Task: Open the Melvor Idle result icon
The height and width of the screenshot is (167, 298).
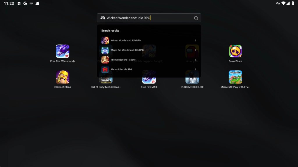Action: [105, 70]
